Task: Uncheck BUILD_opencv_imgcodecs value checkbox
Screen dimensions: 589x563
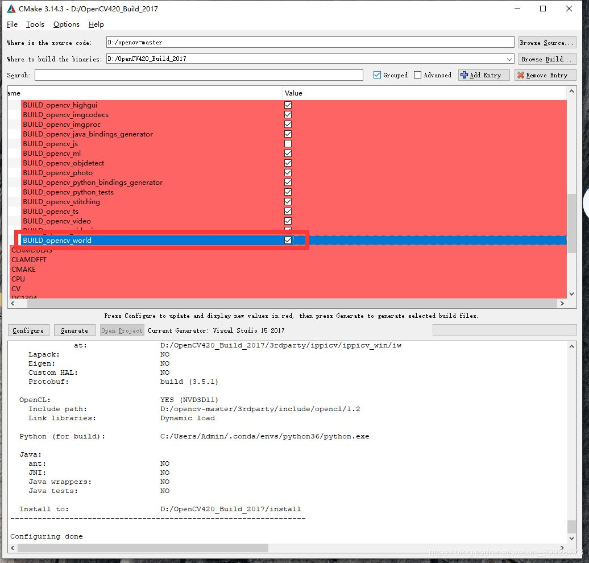Action: coord(288,115)
